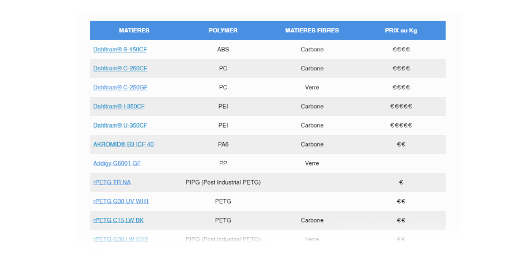
Task: Click the MATIERES column header
Action: click(x=134, y=31)
